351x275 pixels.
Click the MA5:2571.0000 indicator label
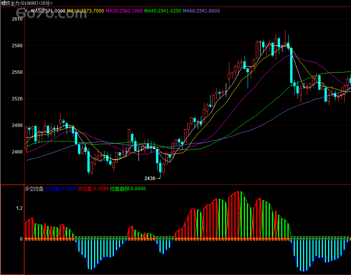[x=48, y=11]
